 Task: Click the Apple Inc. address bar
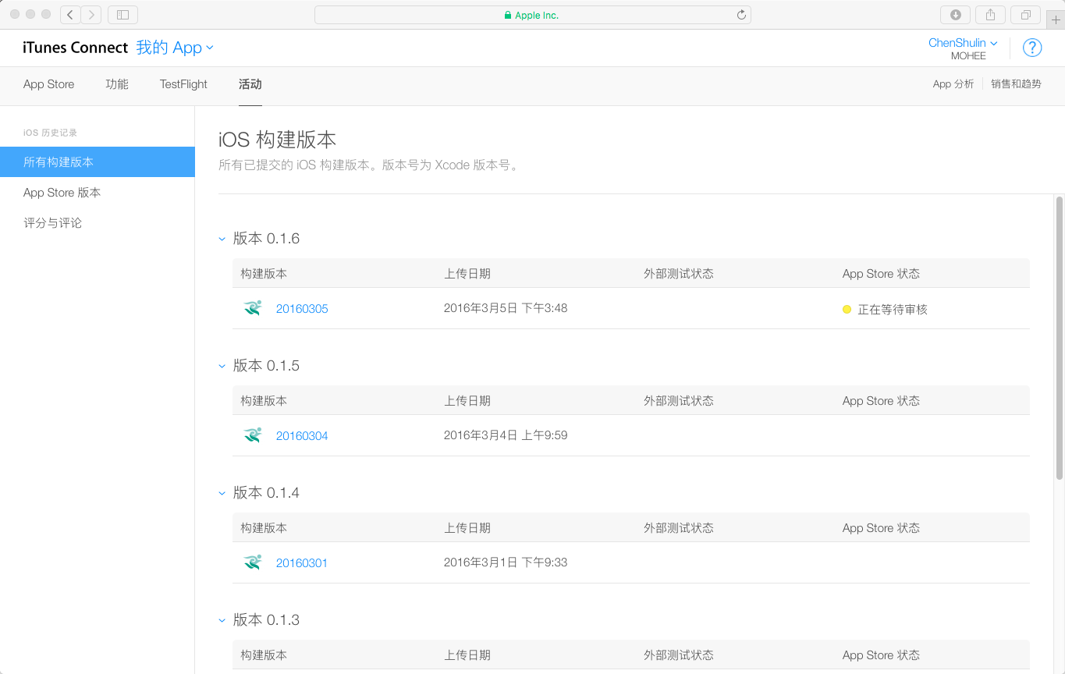[x=533, y=15]
